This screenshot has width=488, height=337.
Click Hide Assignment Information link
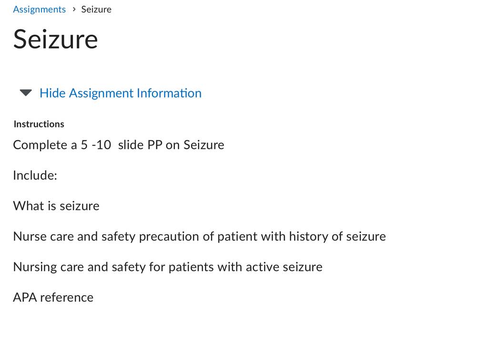121,93
